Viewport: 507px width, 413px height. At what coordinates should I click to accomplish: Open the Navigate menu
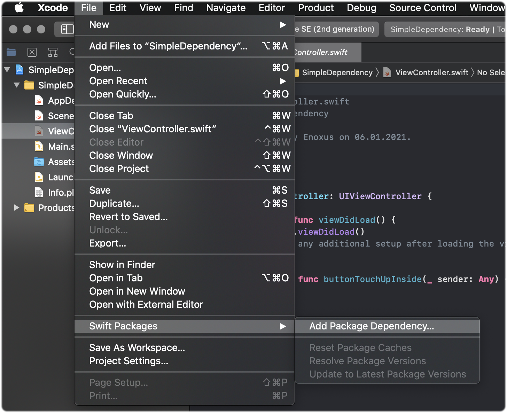coord(226,8)
